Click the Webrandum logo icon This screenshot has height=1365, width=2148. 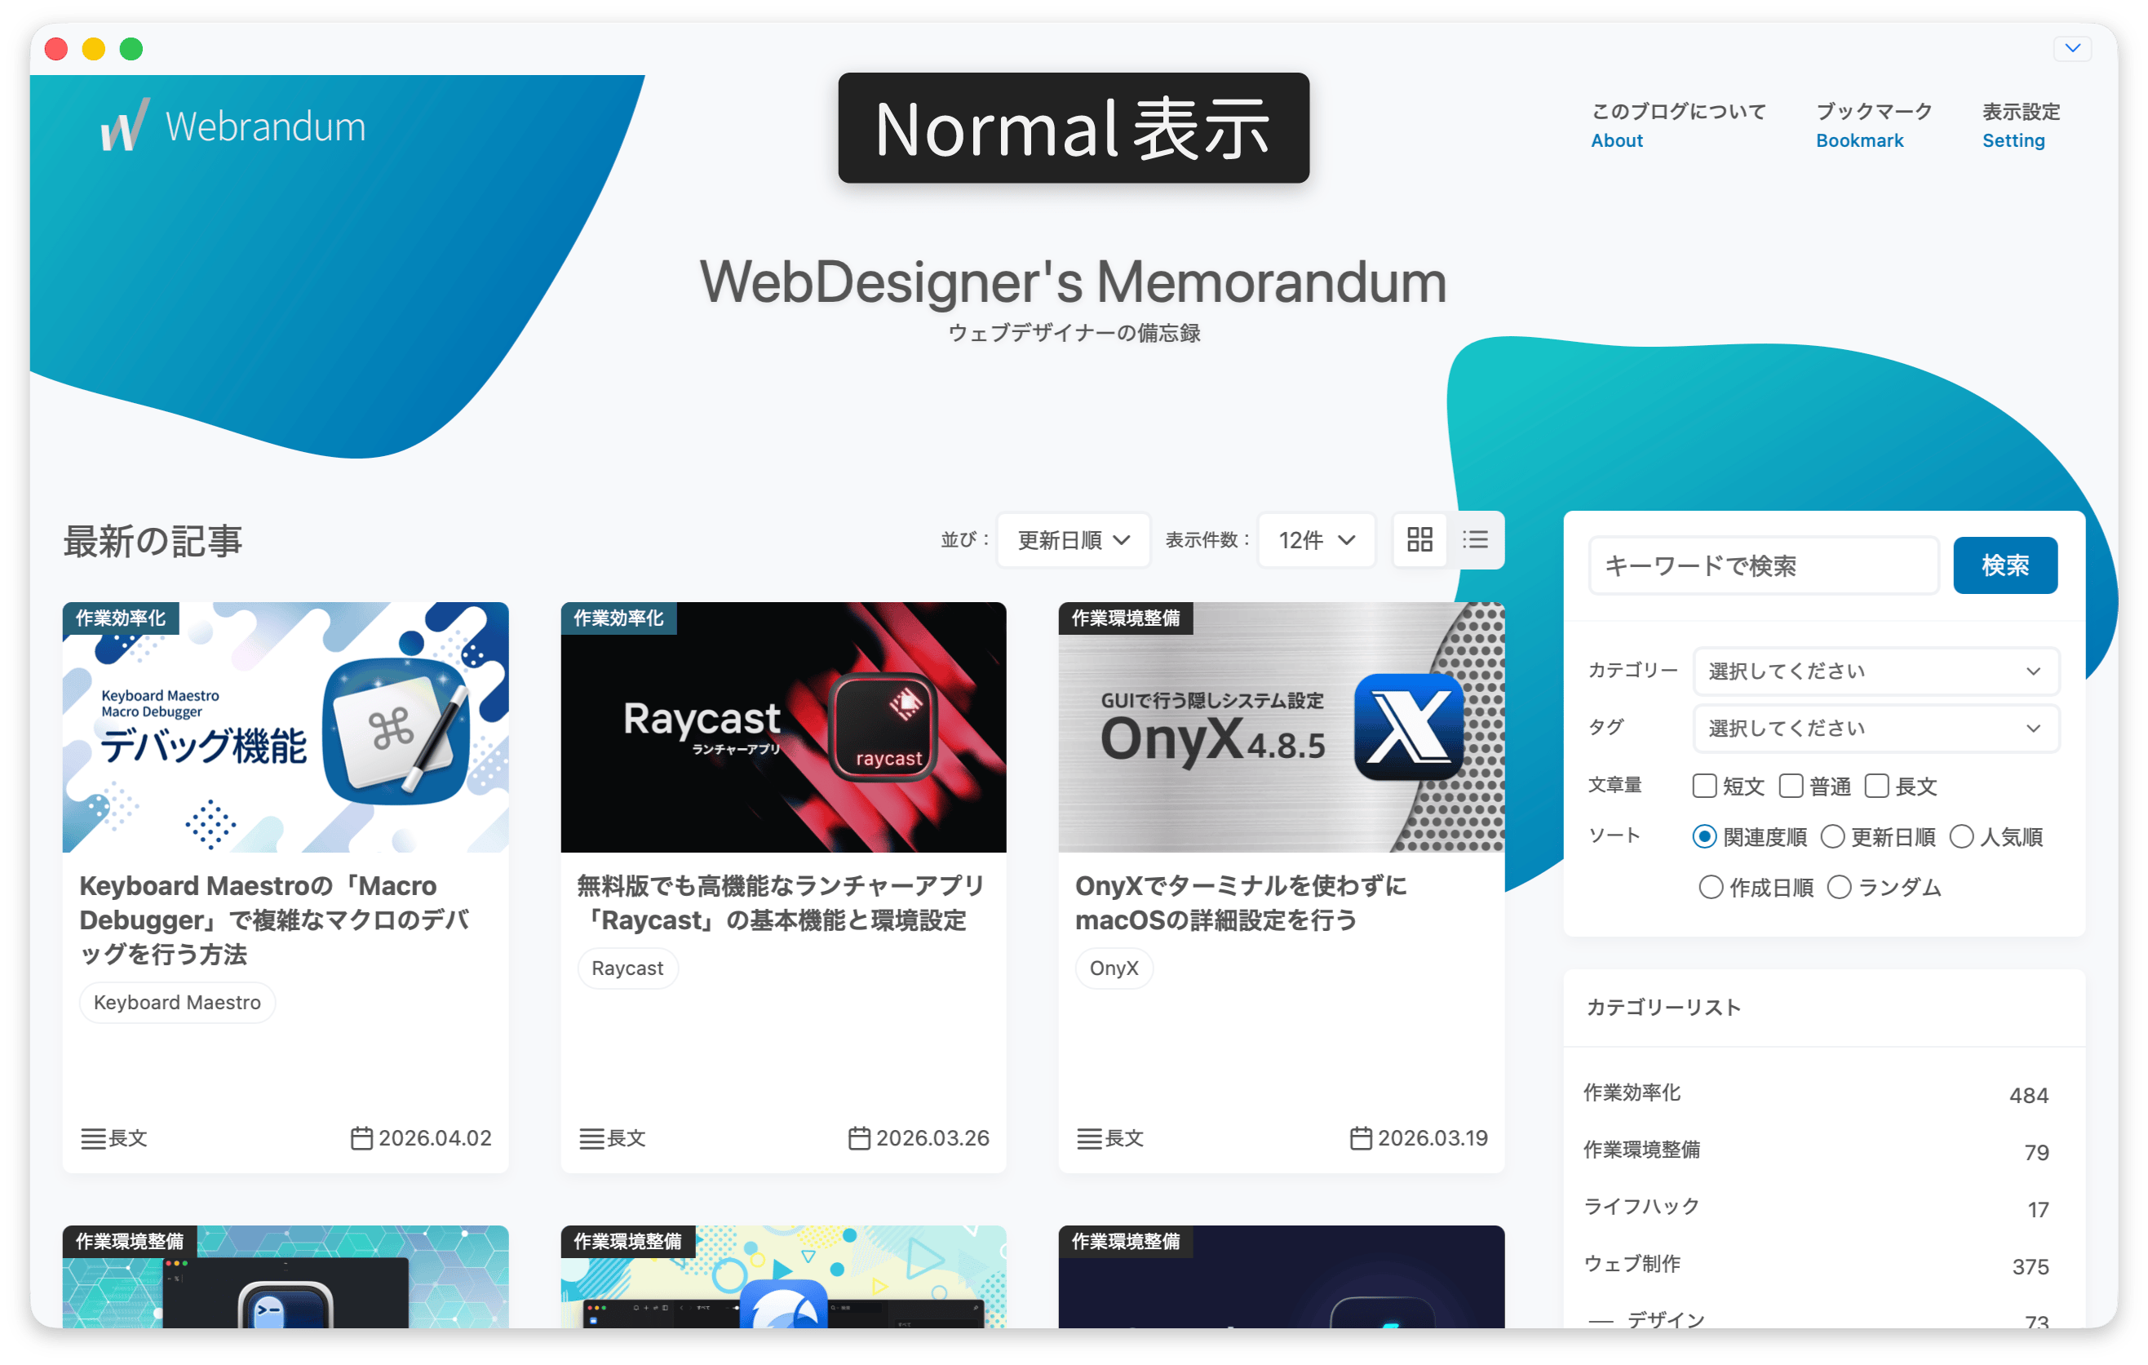coord(124,126)
